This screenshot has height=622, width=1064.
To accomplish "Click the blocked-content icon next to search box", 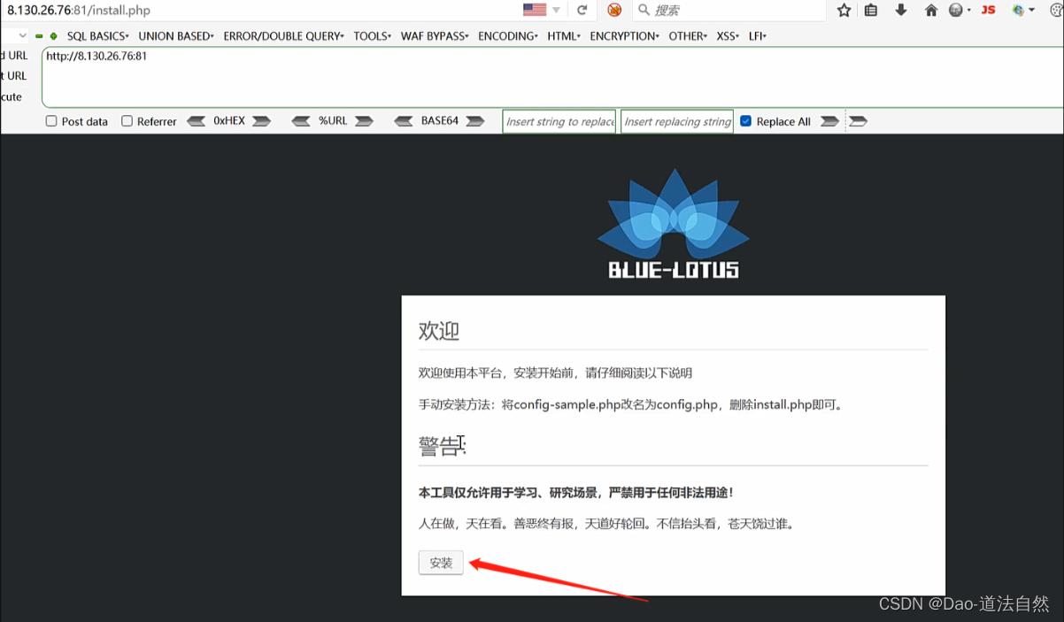I will [x=614, y=10].
